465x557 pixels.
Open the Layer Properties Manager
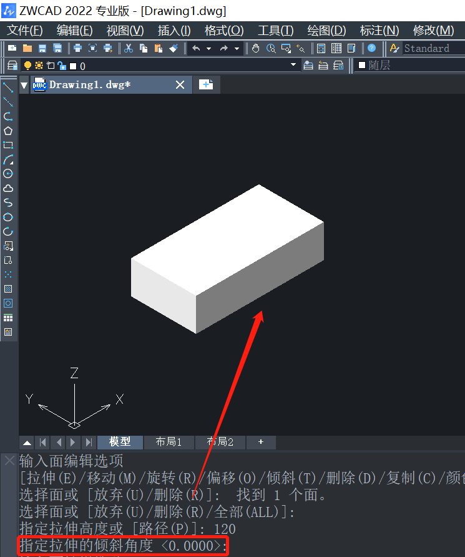click(12, 66)
